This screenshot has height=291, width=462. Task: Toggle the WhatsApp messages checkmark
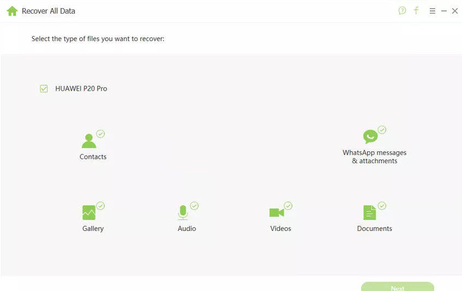click(x=382, y=130)
